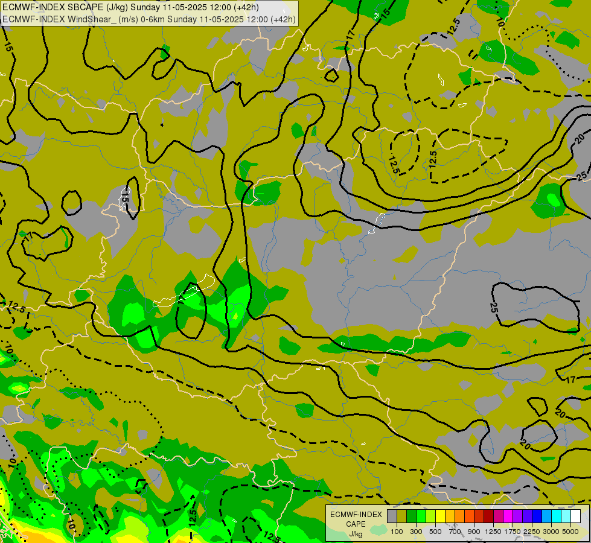Viewport: 591px width, 543px height.
Task: Click the ECMWF-INDEX WindShear title line
Action: coord(149,19)
